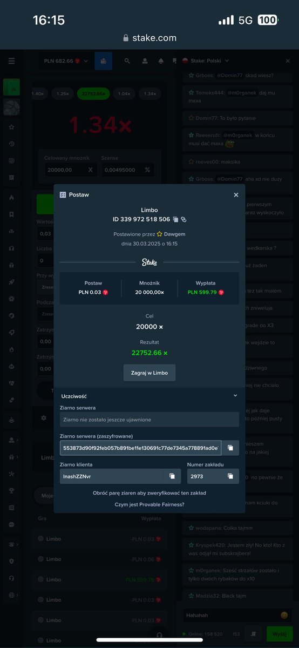Close the Postaw bet dialog
The width and height of the screenshot is (299, 648).
point(236,195)
